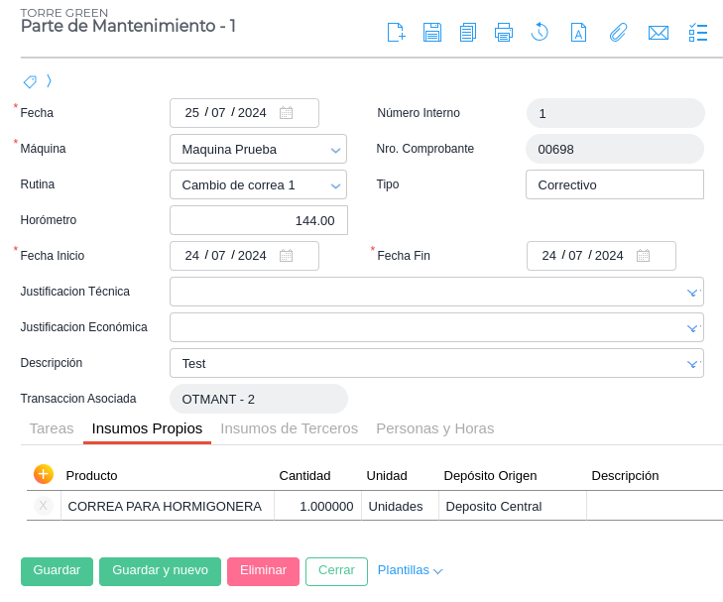Open the Personas y Horas tab
The width and height of the screenshot is (723, 602).
point(434,428)
